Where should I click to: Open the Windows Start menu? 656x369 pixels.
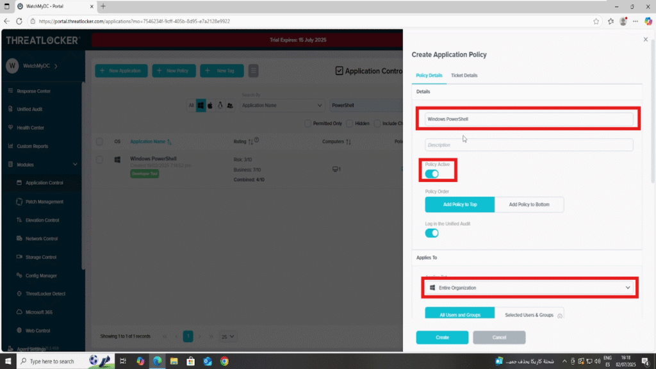[x=8, y=361]
